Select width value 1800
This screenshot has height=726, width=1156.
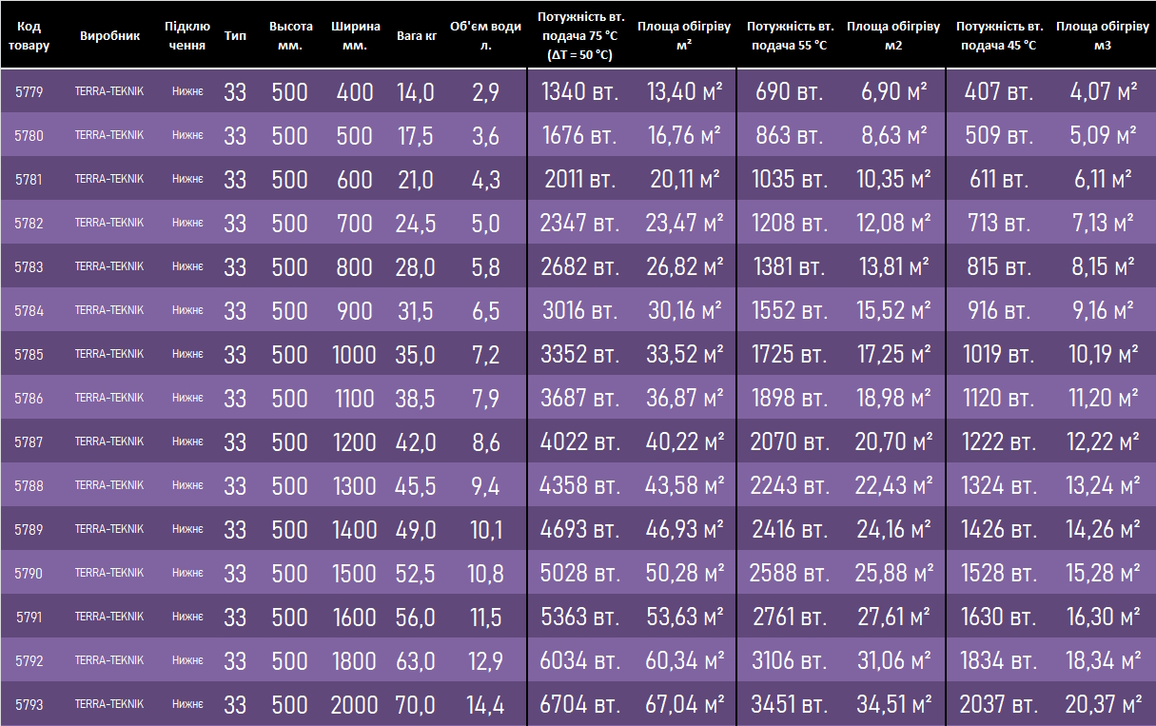coord(355,661)
